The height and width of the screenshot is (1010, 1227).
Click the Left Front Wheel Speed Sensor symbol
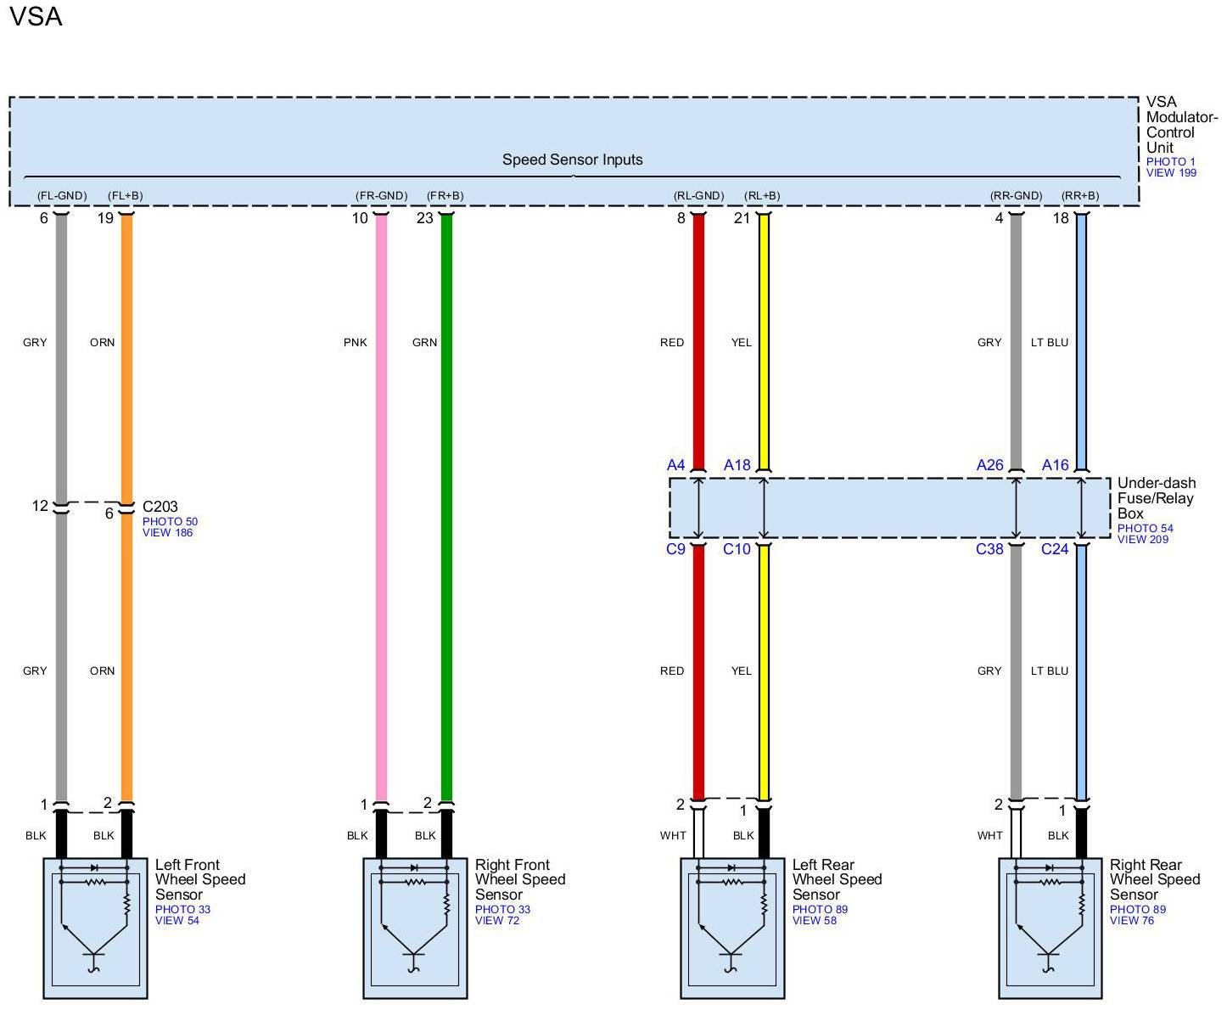click(94, 927)
